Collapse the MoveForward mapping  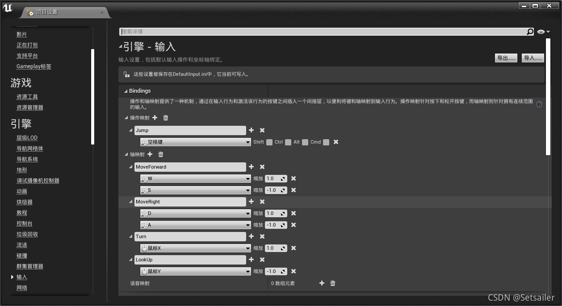(131, 167)
